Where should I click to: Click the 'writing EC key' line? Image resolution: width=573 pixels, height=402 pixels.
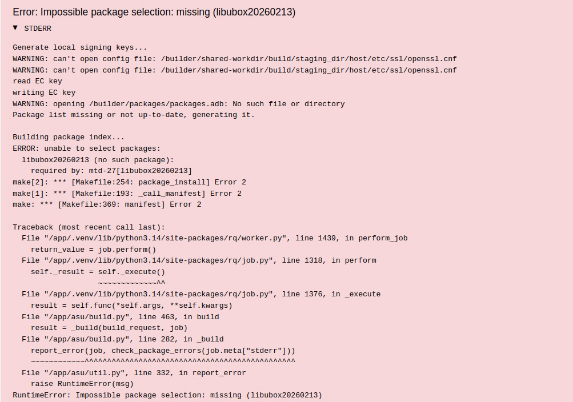coord(44,93)
